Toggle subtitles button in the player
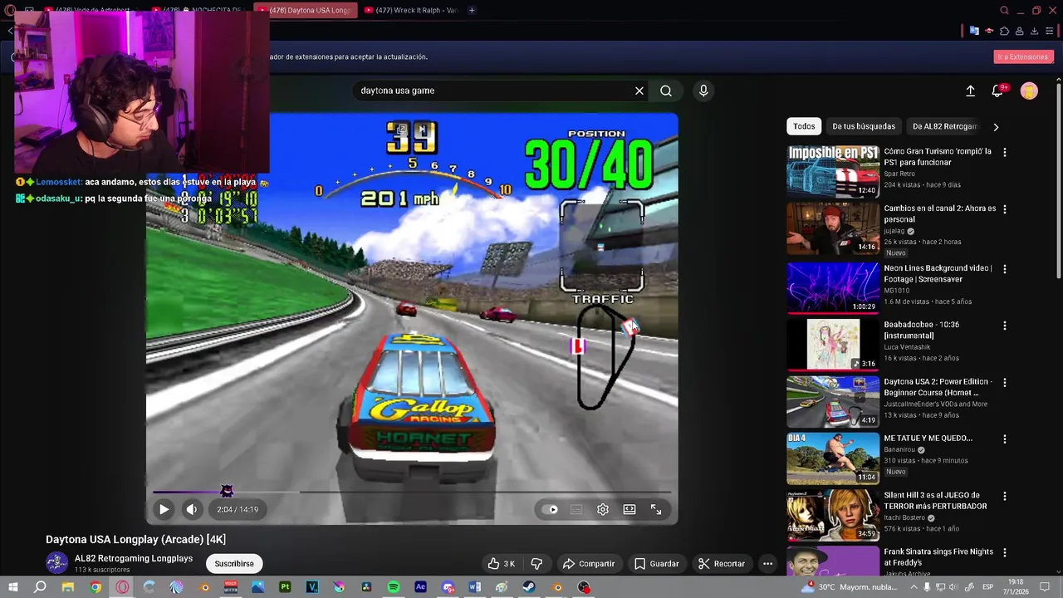Viewport: 1063px width, 598px height. coord(576,509)
